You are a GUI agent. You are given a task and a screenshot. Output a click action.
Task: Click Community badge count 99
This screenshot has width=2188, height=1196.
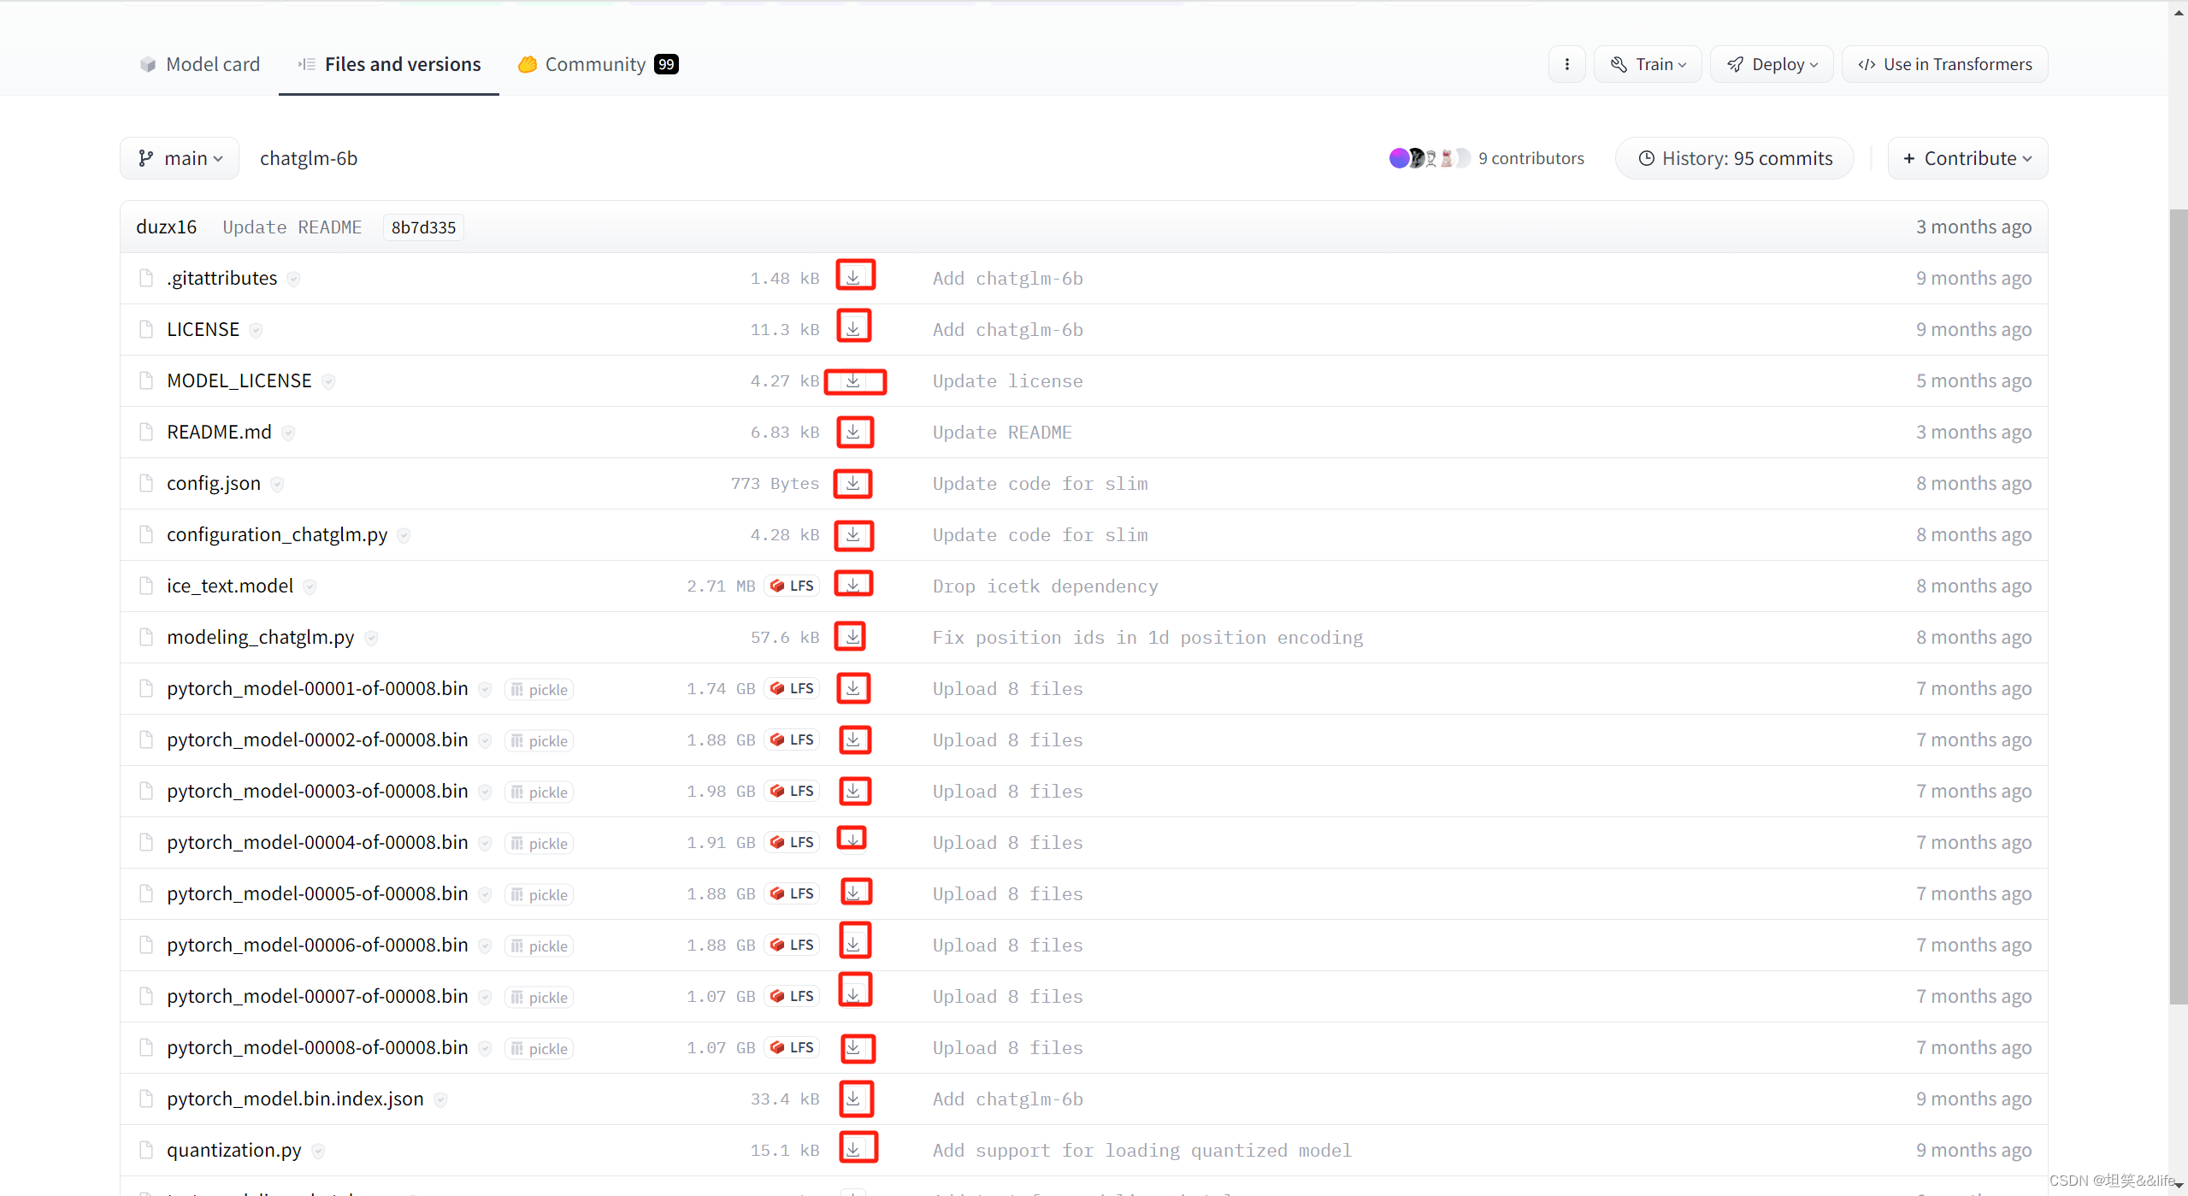(666, 64)
